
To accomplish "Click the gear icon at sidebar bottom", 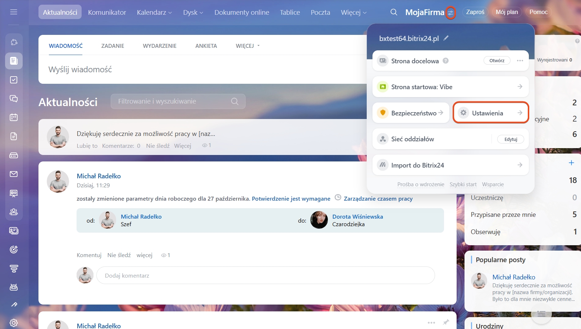I will click(x=14, y=323).
